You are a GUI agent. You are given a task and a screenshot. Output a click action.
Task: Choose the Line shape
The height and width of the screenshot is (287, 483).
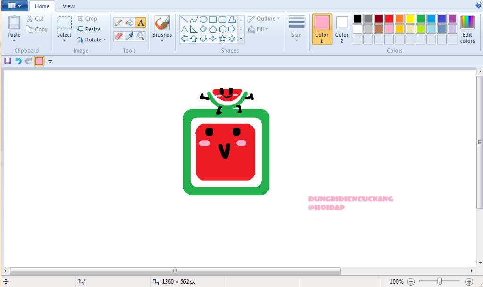point(184,20)
